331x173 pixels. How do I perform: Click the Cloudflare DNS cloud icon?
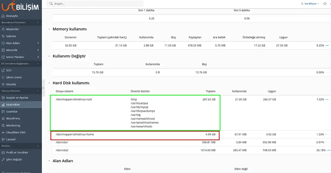click(x=3, y=133)
